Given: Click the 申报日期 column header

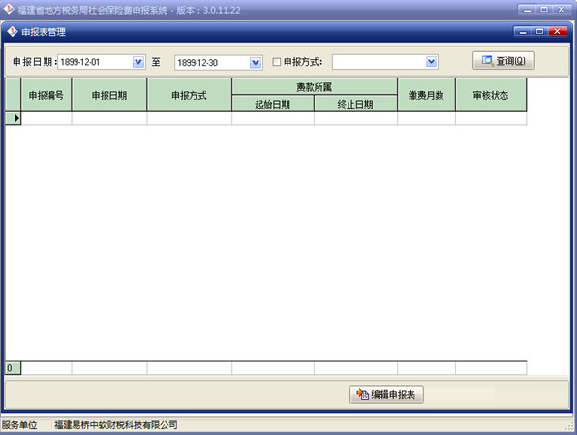Looking at the screenshot, I should coord(109,95).
